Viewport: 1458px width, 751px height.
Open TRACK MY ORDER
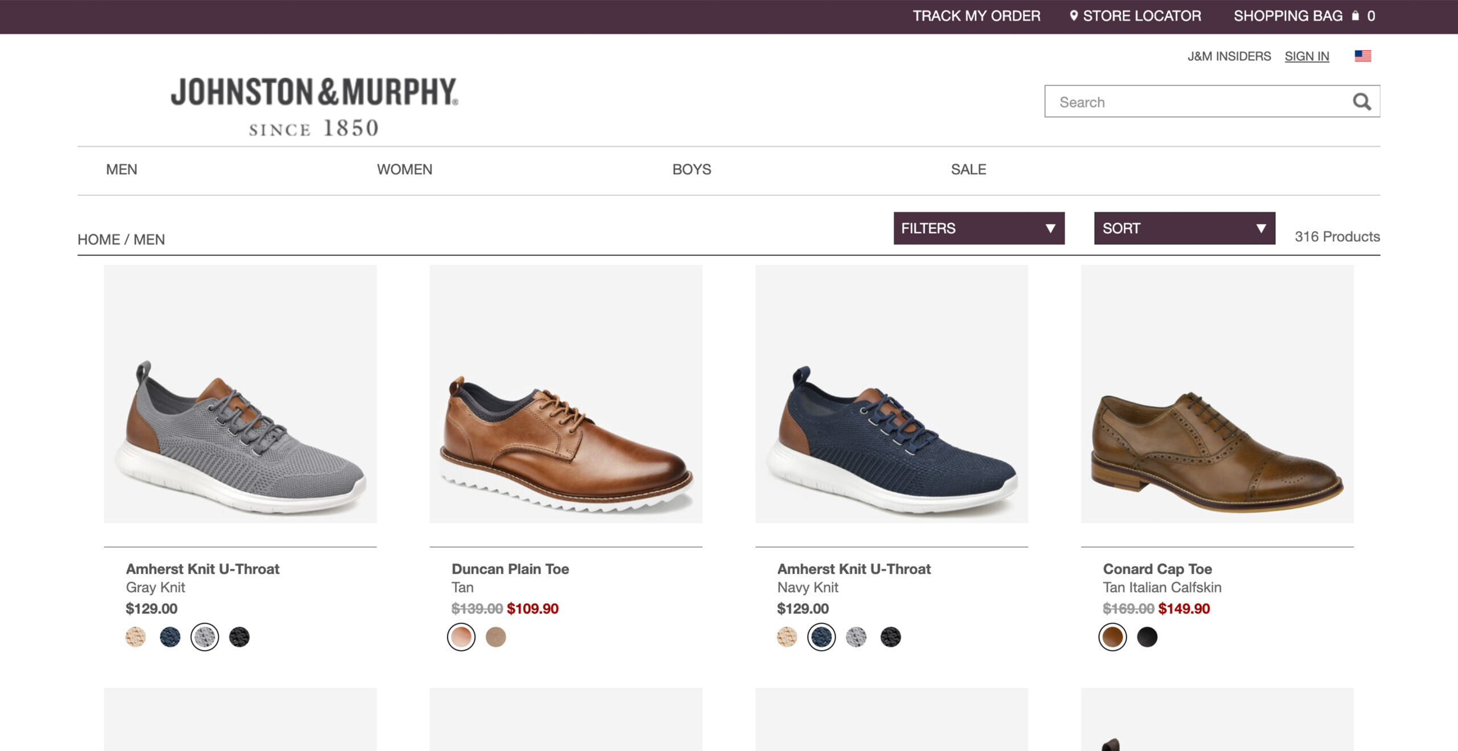coord(977,15)
